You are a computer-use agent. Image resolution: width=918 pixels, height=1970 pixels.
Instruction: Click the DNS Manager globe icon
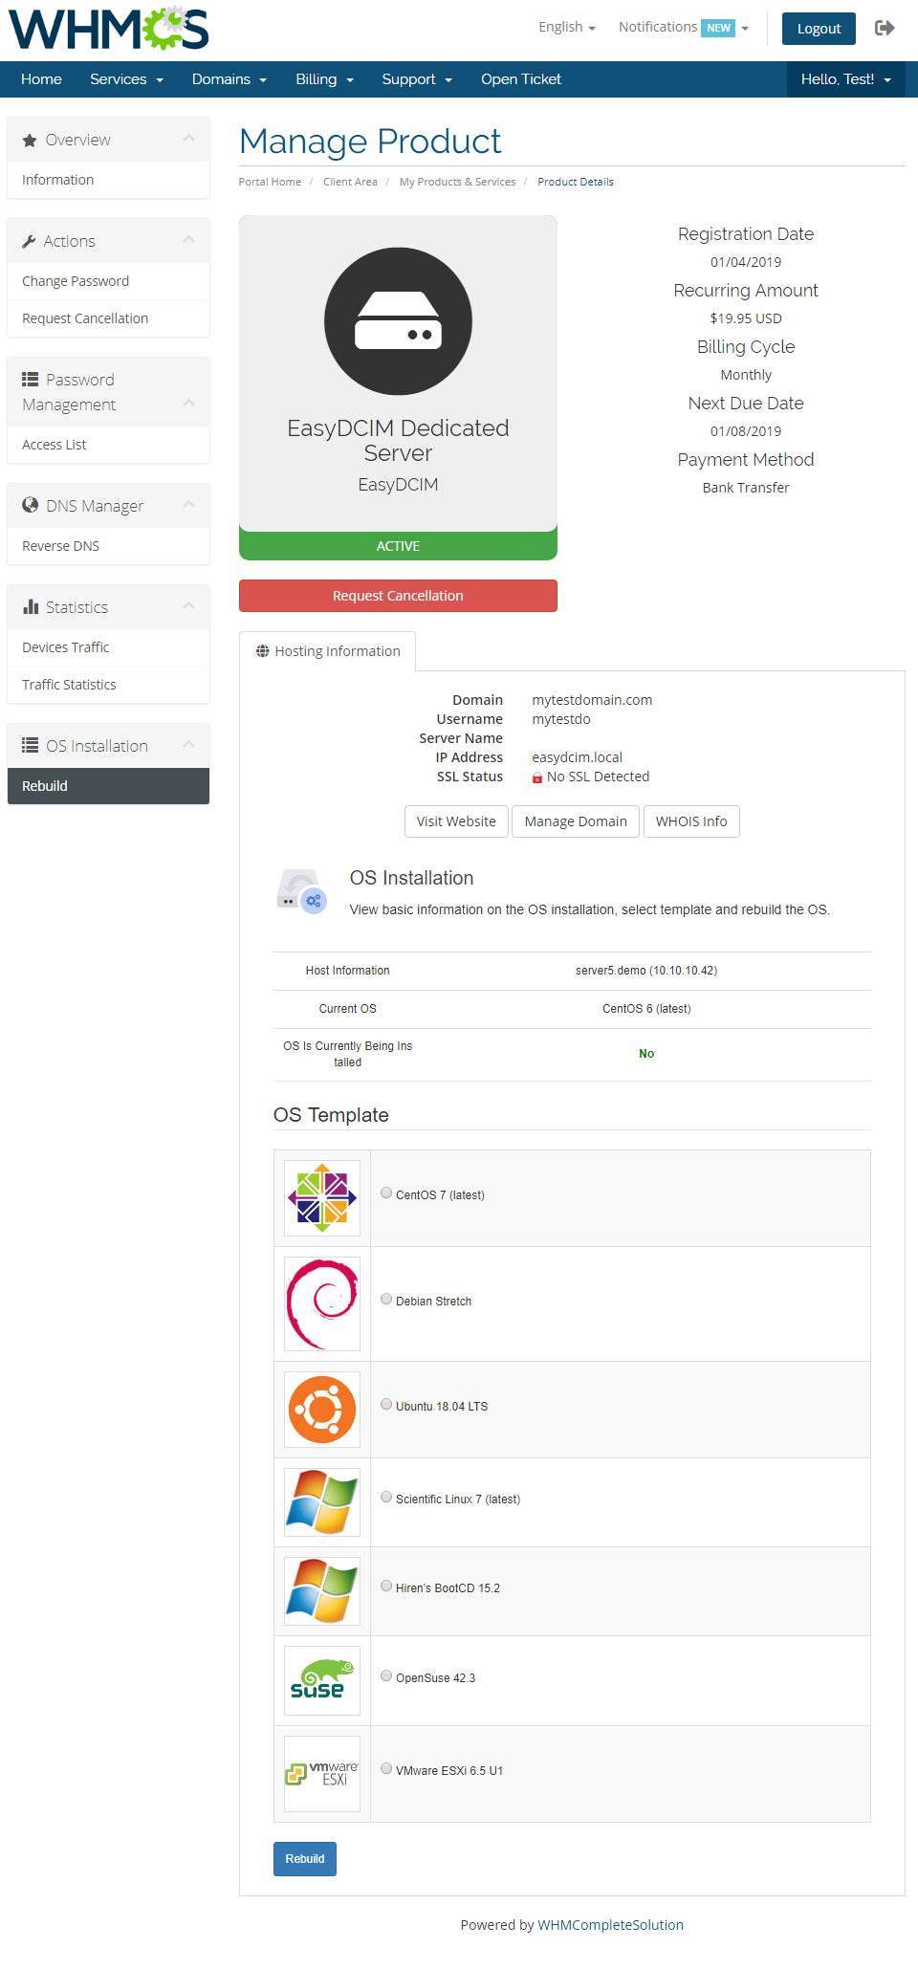point(31,505)
